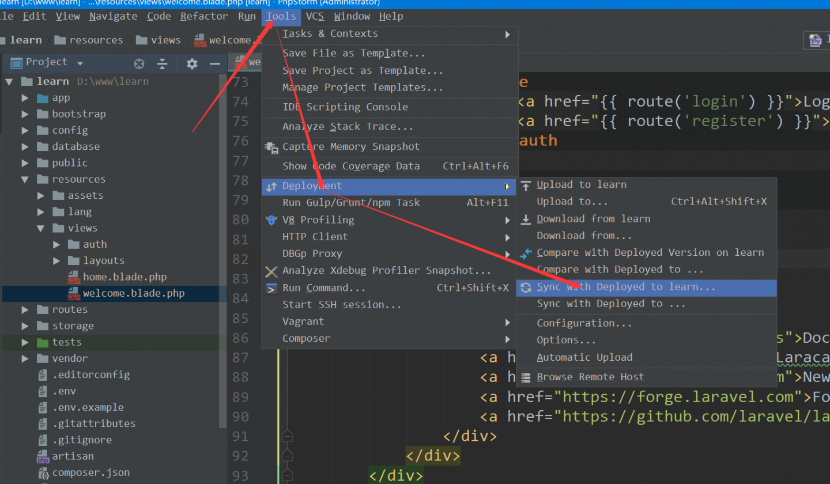This screenshot has width=830, height=484.
Task: Open the HTTP Client submenu
Action: pos(390,237)
